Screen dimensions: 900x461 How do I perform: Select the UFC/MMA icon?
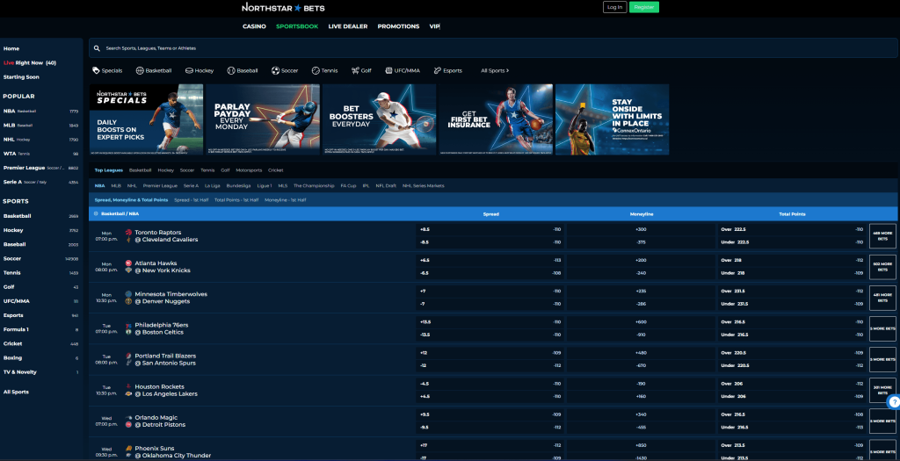(x=388, y=70)
